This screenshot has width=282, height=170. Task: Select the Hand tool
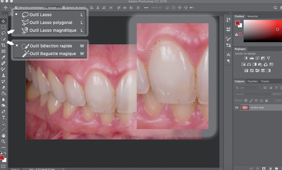(3, 136)
